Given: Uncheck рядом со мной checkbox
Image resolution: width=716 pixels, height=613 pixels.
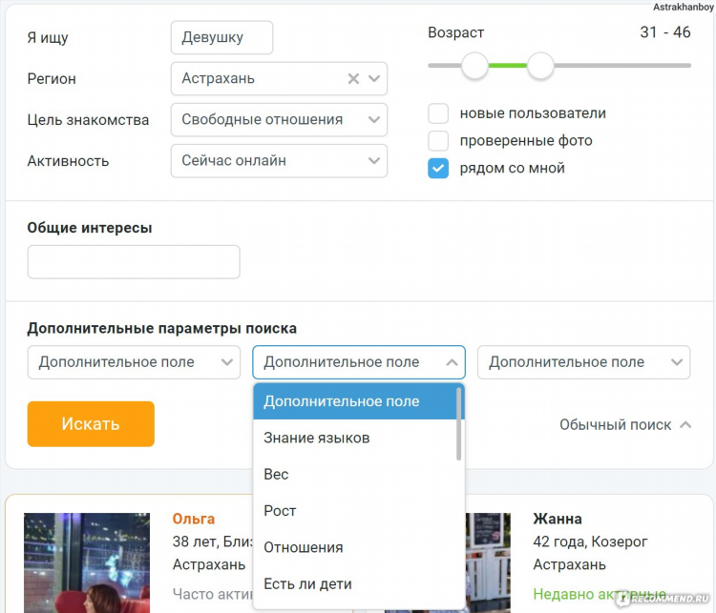Looking at the screenshot, I should coord(438,169).
